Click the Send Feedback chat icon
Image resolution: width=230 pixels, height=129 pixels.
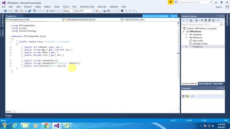(x=176, y=2)
